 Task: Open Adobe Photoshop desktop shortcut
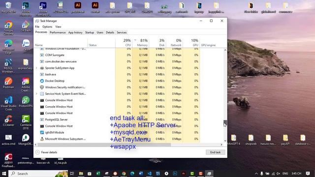pyautogui.click(x=26, y=9)
